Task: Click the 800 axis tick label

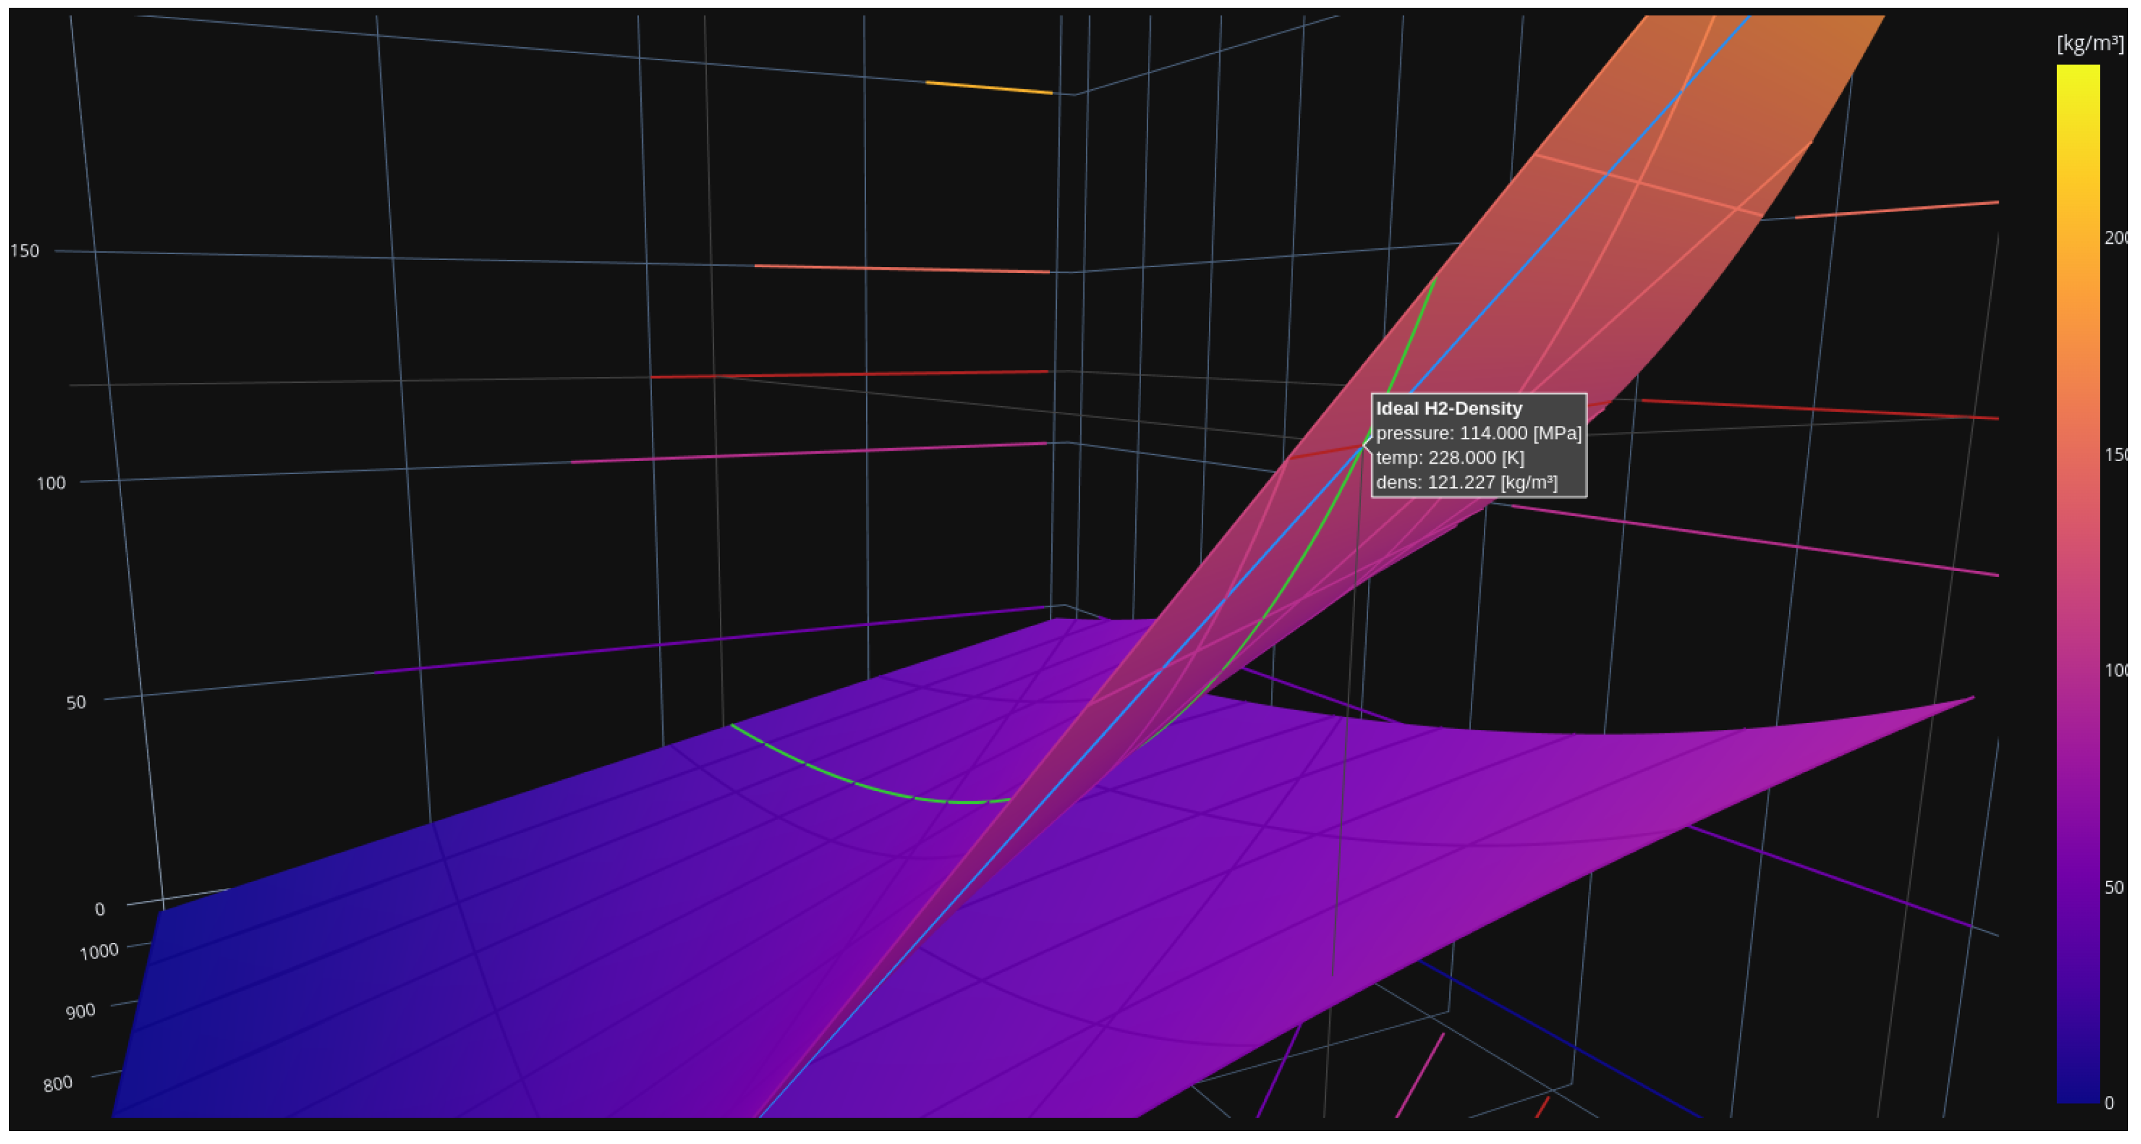Action: 58,1083
